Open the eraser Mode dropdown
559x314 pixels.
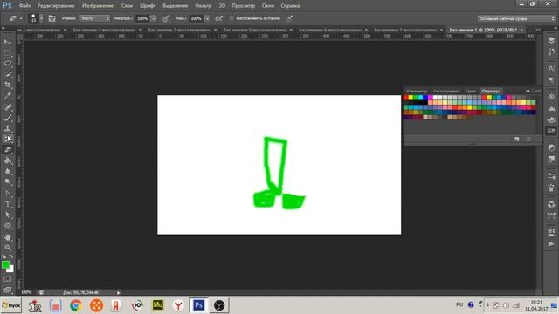click(x=94, y=18)
